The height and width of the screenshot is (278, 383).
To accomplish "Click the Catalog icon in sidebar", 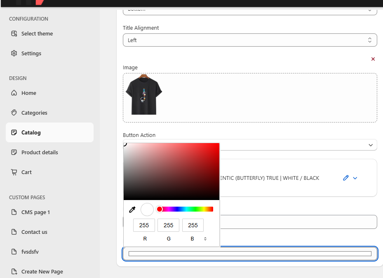I will click(x=14, y=132).
